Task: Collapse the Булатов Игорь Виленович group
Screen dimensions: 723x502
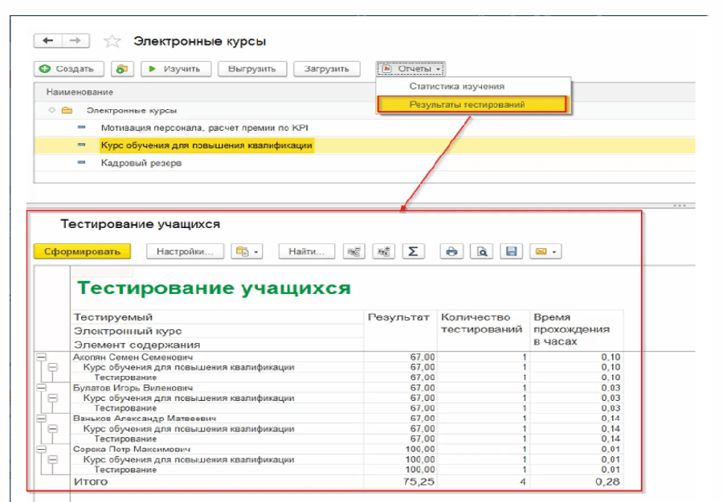Action: pyautogui.click(x=42, y=388)
